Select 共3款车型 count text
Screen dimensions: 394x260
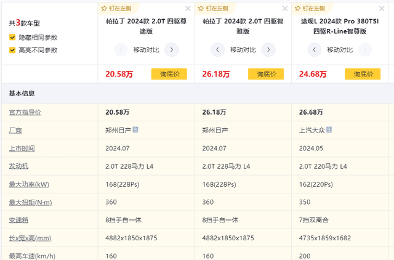tap(25, 23)
